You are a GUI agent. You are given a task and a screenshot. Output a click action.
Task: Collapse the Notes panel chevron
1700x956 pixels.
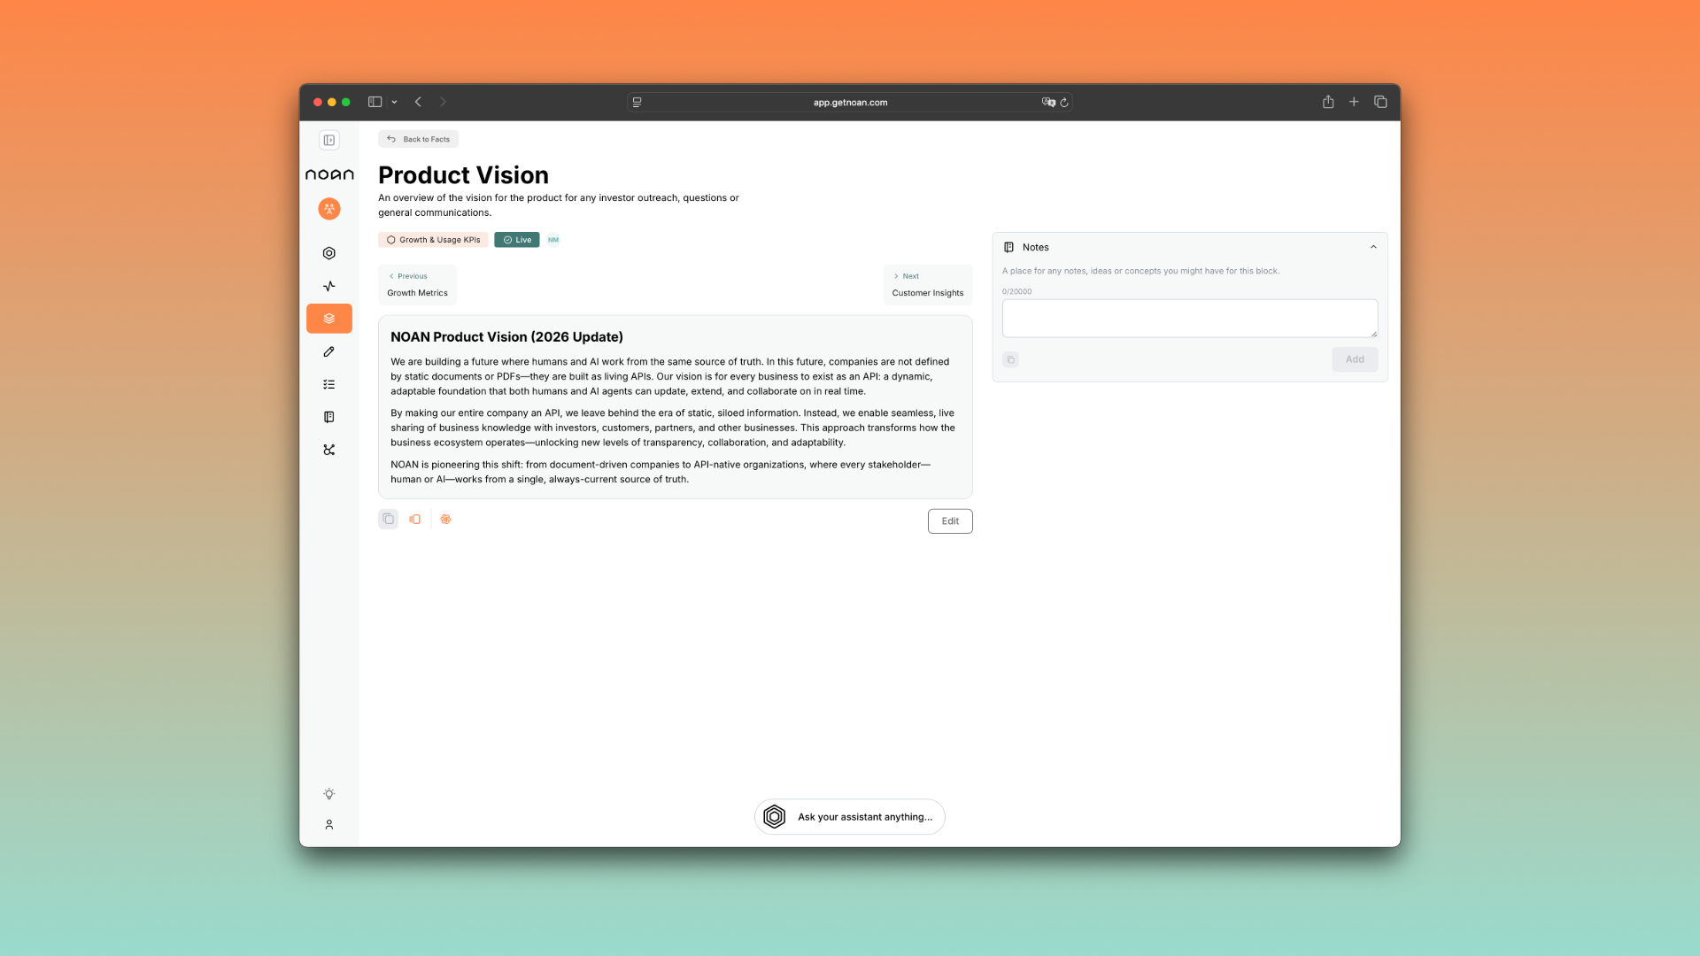coord(1373,247)
